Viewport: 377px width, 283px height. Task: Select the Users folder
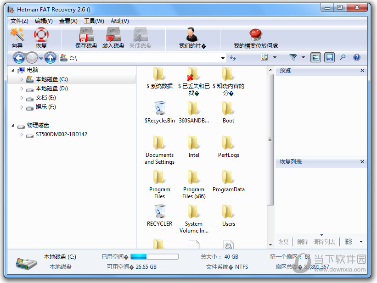tap(228, 216)
